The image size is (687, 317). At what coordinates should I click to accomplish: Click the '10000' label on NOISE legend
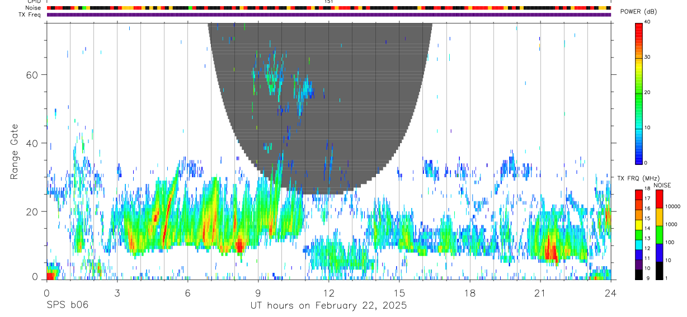[672, 207]
